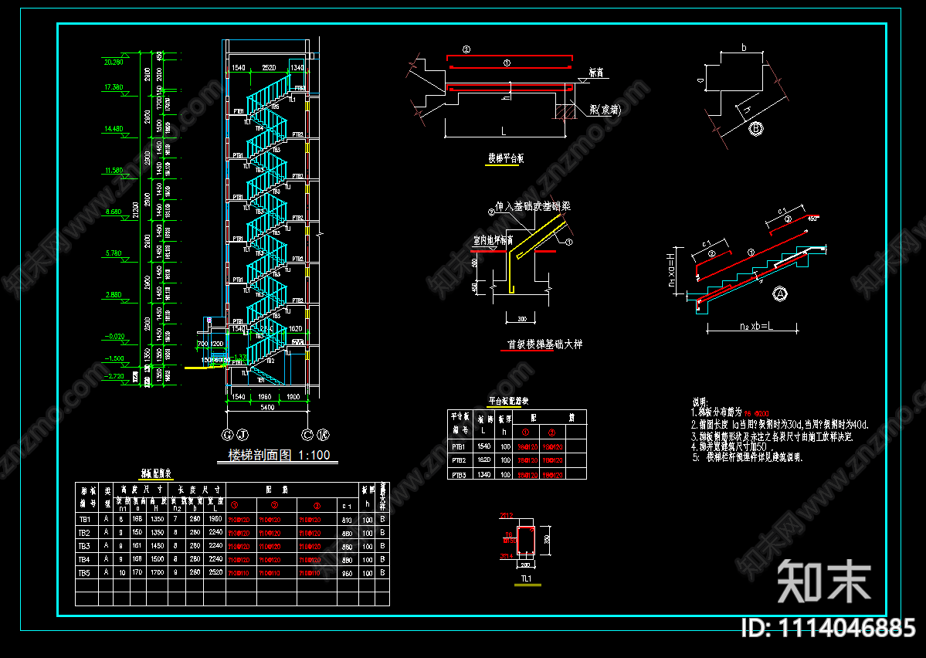Click the drawing title '楼梯剖面图 1:100'
This screenshot has height=658, width=926.
(279, 455)
